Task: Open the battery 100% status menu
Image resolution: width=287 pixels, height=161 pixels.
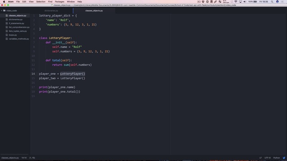Action: coord(252,2)
